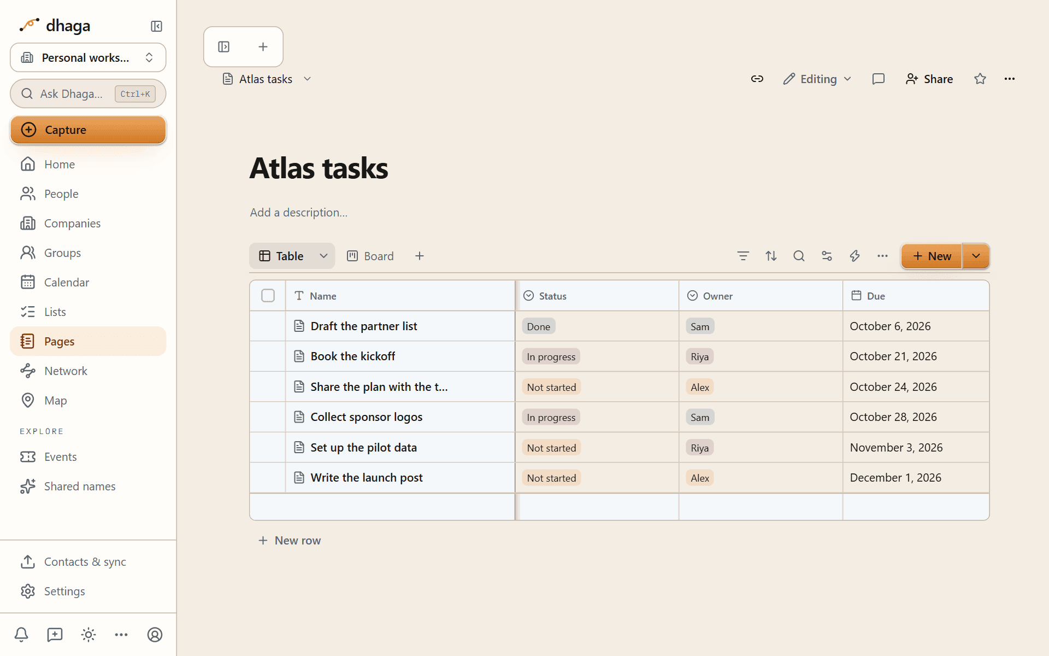
Task: Open the Book the kickoff row
Action: coord(352,356)
